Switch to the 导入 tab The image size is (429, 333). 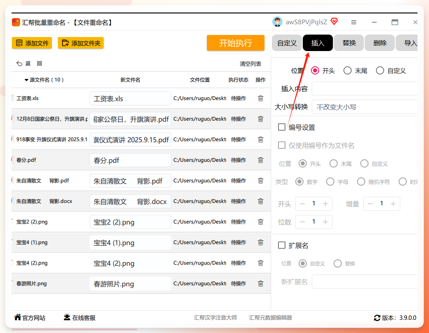407,43
